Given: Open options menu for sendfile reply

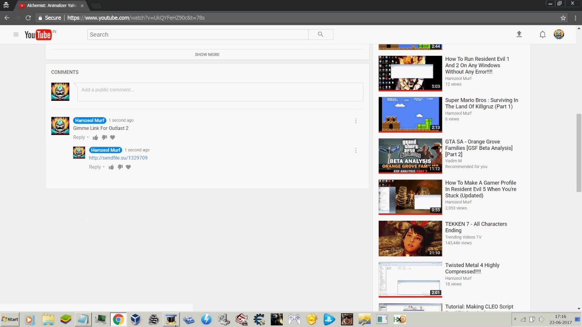Looking at the screenshot, I should click(356, 150).
